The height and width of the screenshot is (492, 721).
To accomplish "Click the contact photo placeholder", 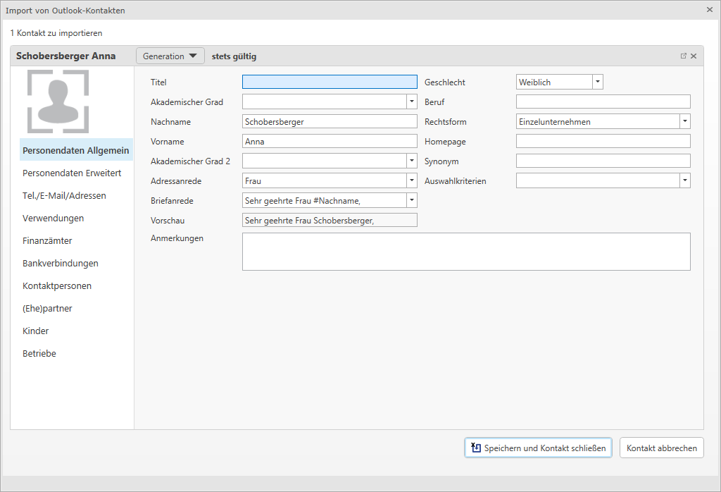I will click(58, 102).
